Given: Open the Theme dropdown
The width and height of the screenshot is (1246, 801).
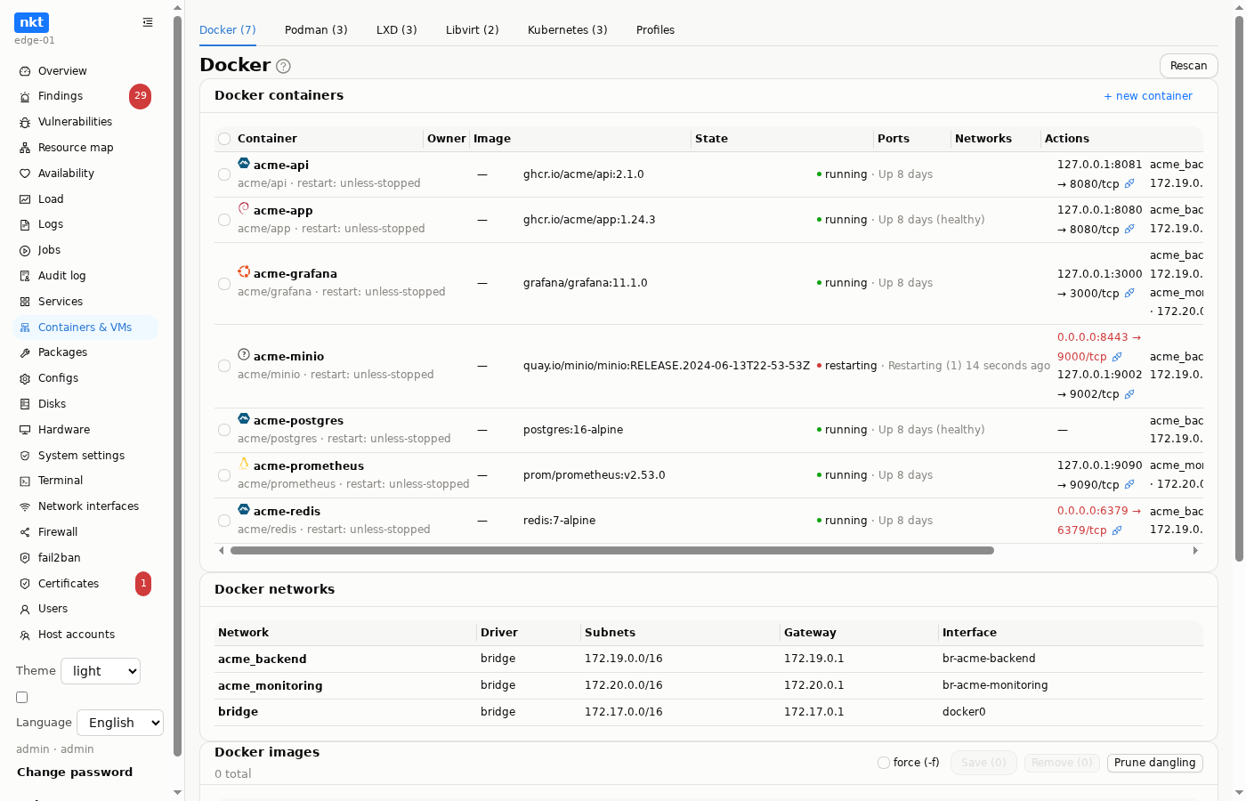Looking at the screenshot, I should (101, 671).
